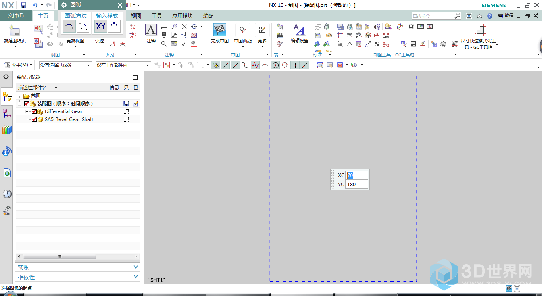542x296 pixels.
Task: Collapse the 装配图 root node
Action: click(x=19, y=104)
